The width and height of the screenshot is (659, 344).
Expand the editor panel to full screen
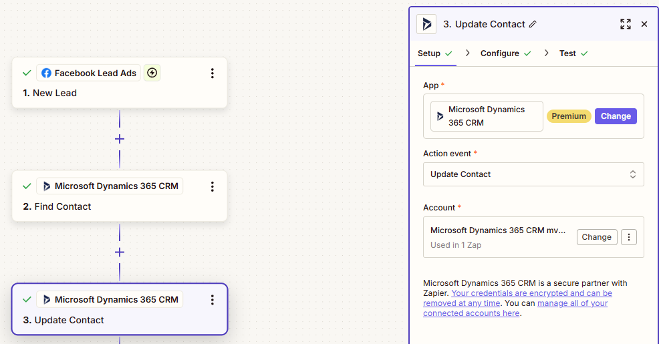(x=625, y=24)
